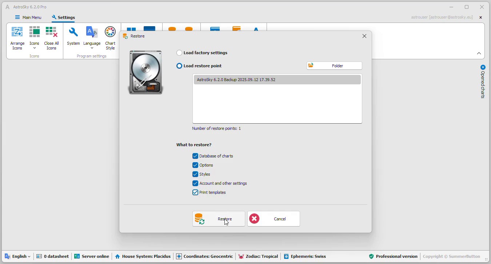Close the Restore dialog
This screenshot has width=491, height=264.
[x=364, y=36]
